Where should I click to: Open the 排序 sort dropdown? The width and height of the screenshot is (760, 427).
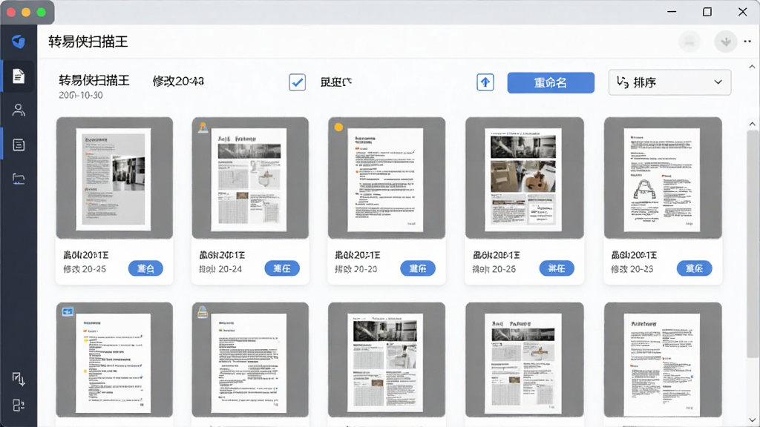tap(669, 82)
